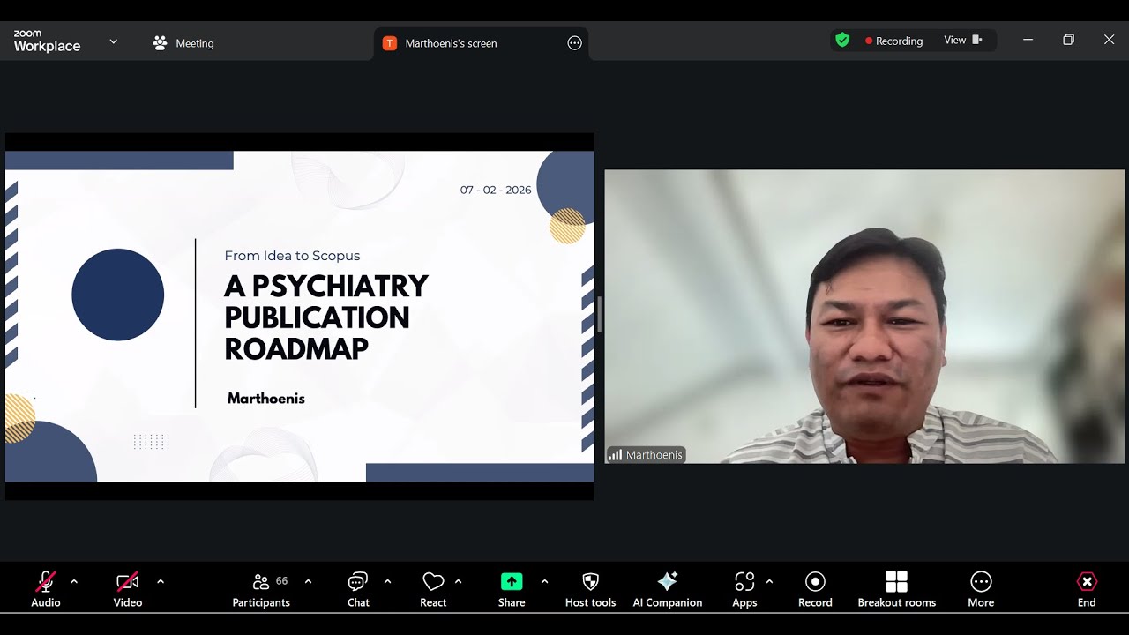Click the Record button

coord(815,589)
